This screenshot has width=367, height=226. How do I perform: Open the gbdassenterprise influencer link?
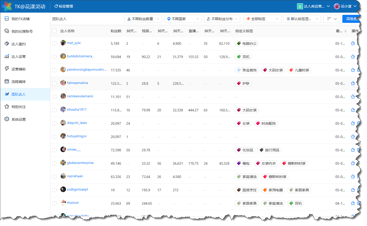(80, 163)
